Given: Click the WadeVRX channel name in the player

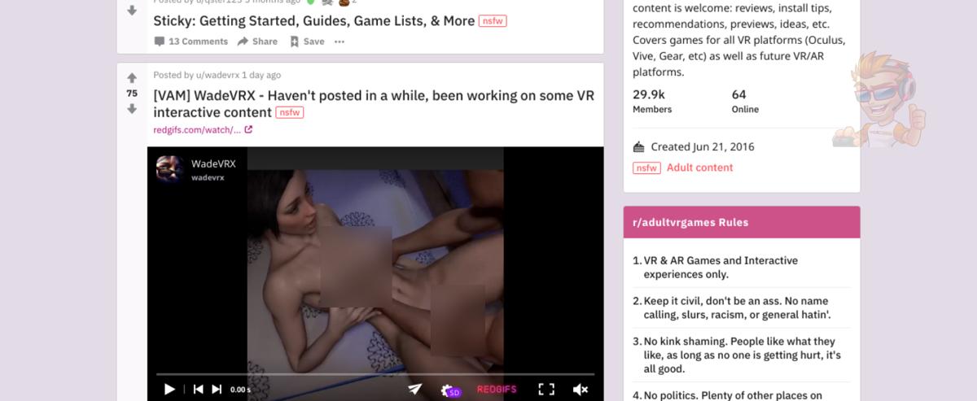Looking at the screenshot, I should click(213, 163).
